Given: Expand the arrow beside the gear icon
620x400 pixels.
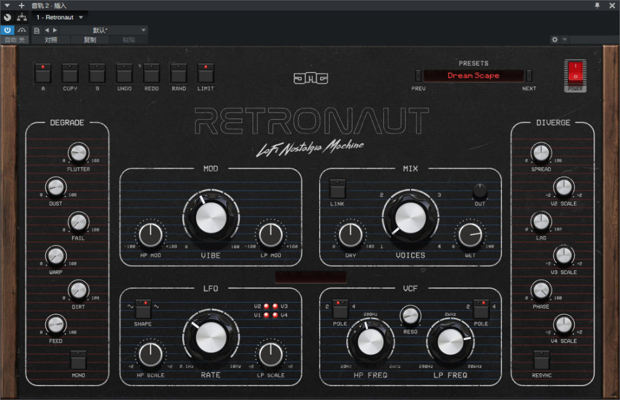Looking at the screenshot, I should 565,39.
